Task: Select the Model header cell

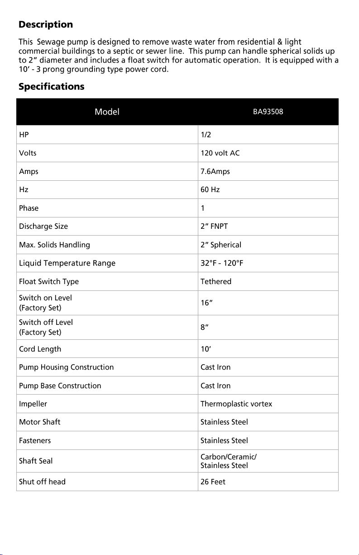Action: pyautogui.click(x=107, y=112)
